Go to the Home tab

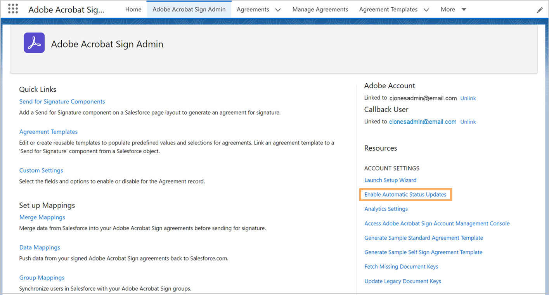[133, 9]
